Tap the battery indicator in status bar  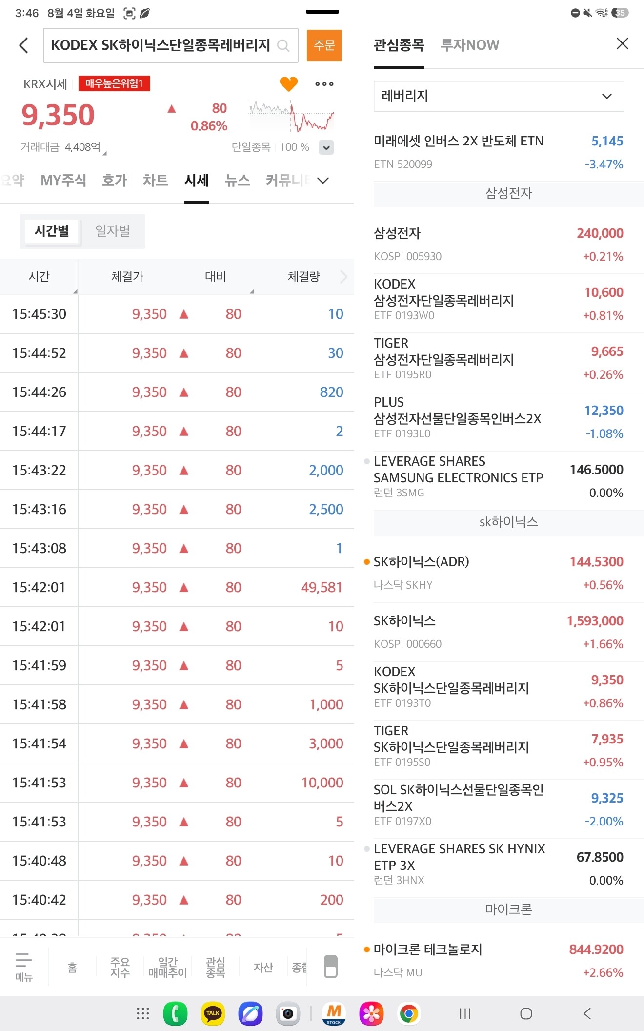(x=620, y=13)
